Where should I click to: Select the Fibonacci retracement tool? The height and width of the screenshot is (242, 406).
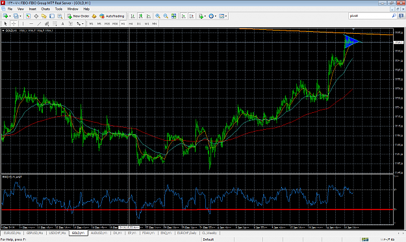(x=55, y=24)
